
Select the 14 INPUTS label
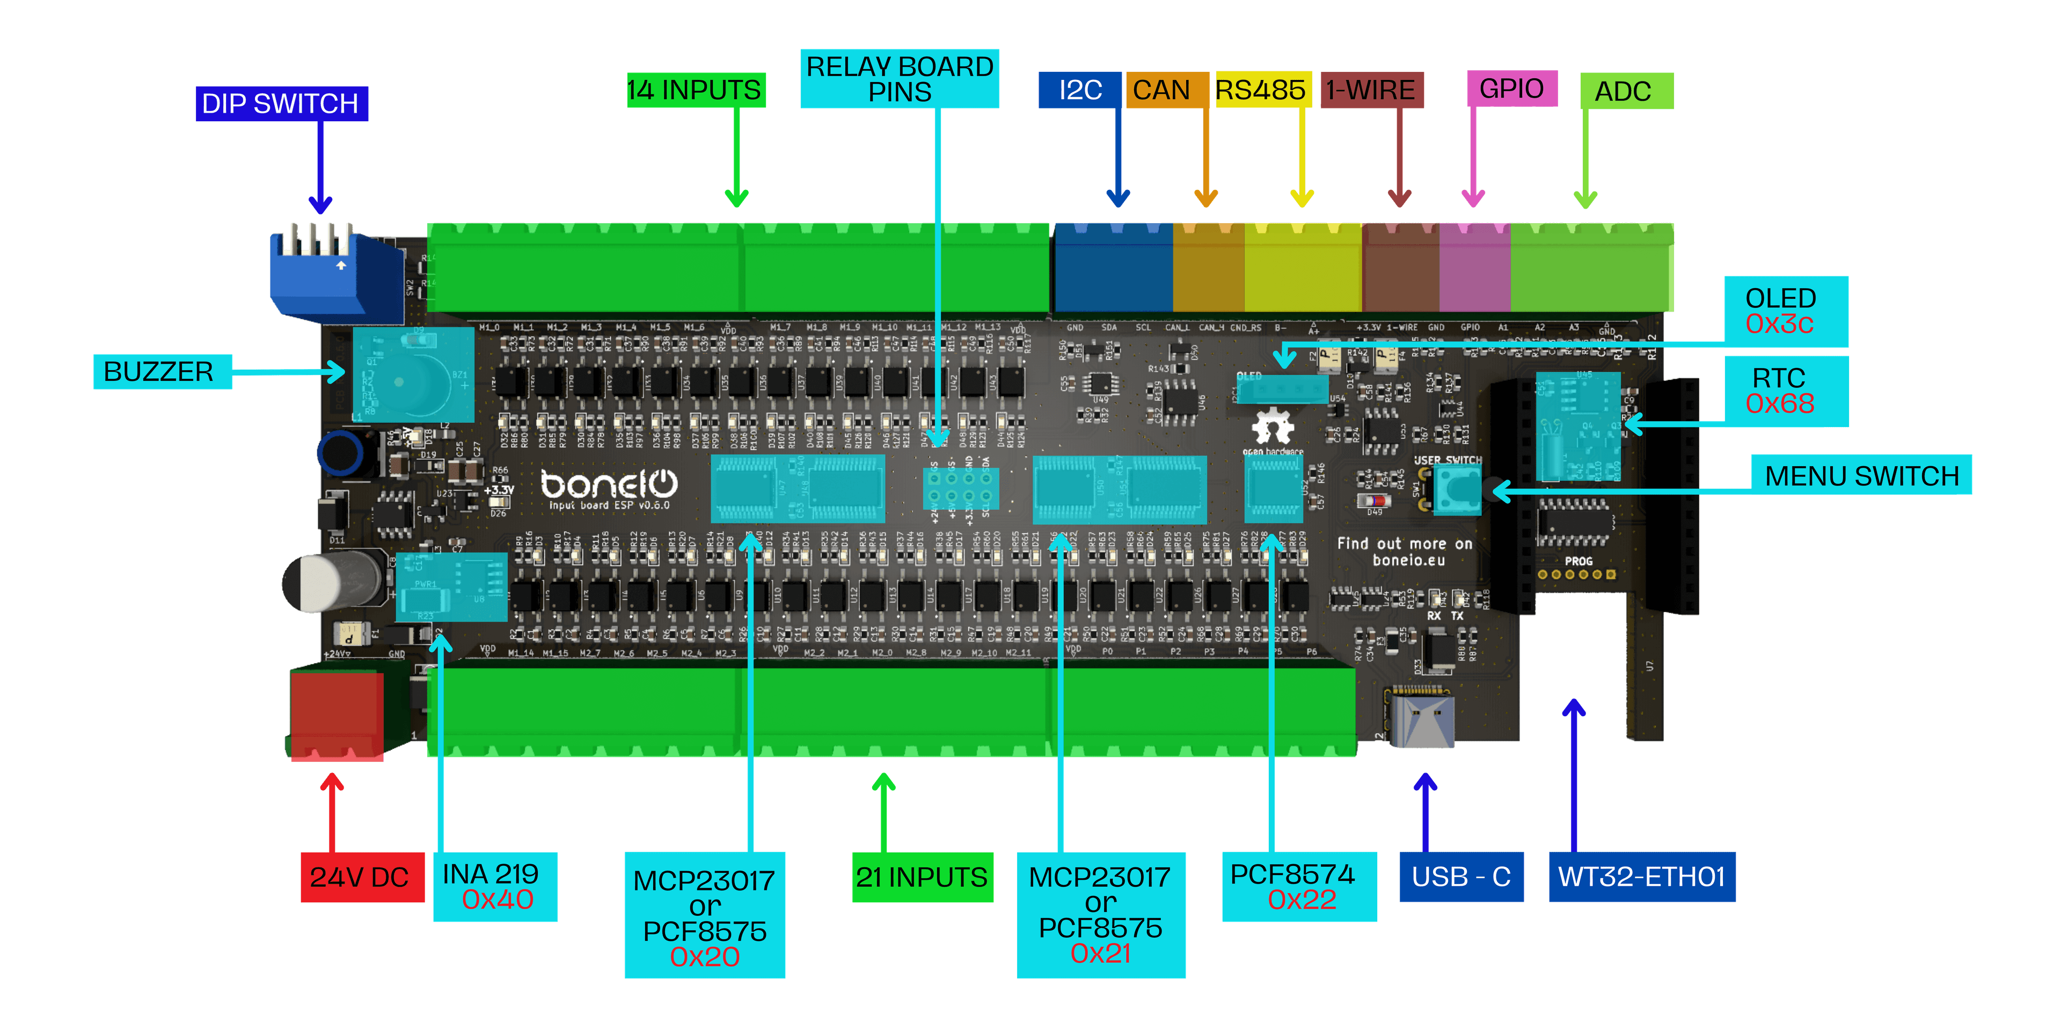pyautogui.click(x=695, y=90)
